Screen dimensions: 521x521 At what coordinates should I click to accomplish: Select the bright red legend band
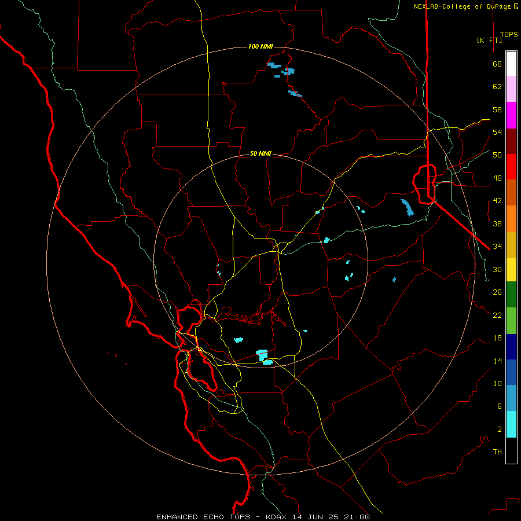[511, 167]
